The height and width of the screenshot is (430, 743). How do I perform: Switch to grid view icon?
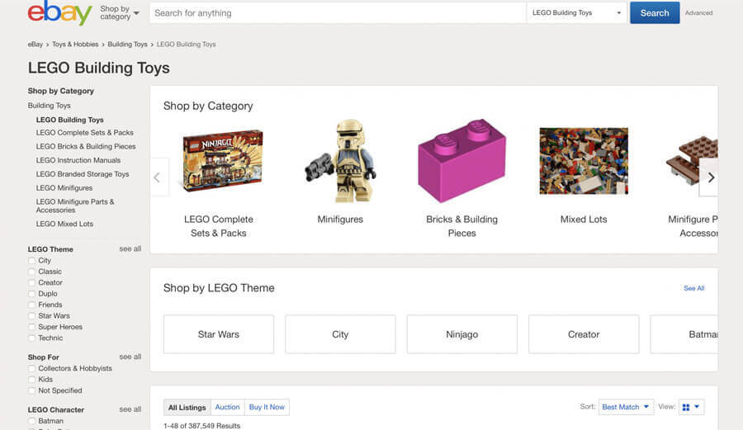(686, 407)
